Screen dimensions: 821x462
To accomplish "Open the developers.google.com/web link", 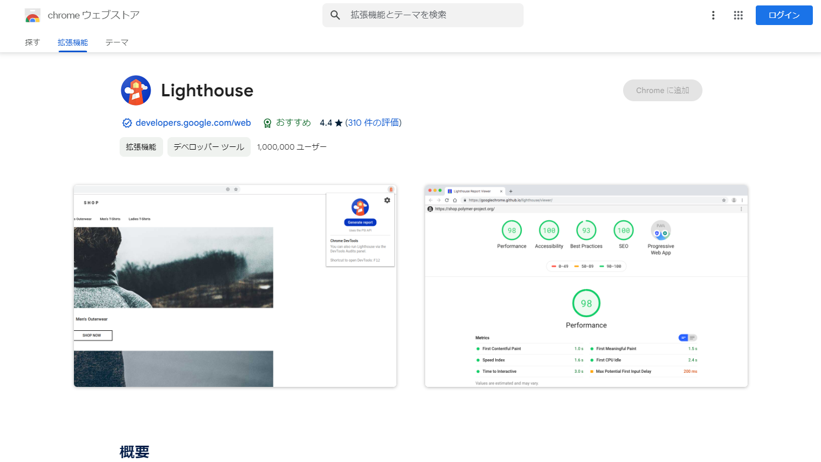I will tap(193, 123).
